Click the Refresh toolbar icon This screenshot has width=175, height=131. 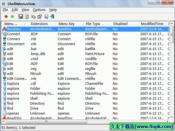27,17
